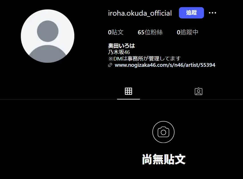Select the iroha.okuda_official username
Image resolution: width=243 pixels, height=179 pixels.
(x=140, y=13)
